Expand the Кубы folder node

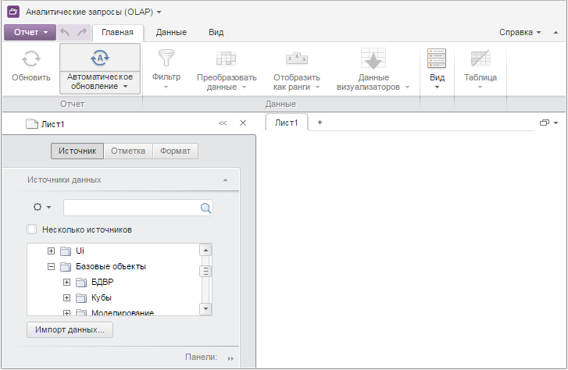pyautogui.click(x=67, y=297)
